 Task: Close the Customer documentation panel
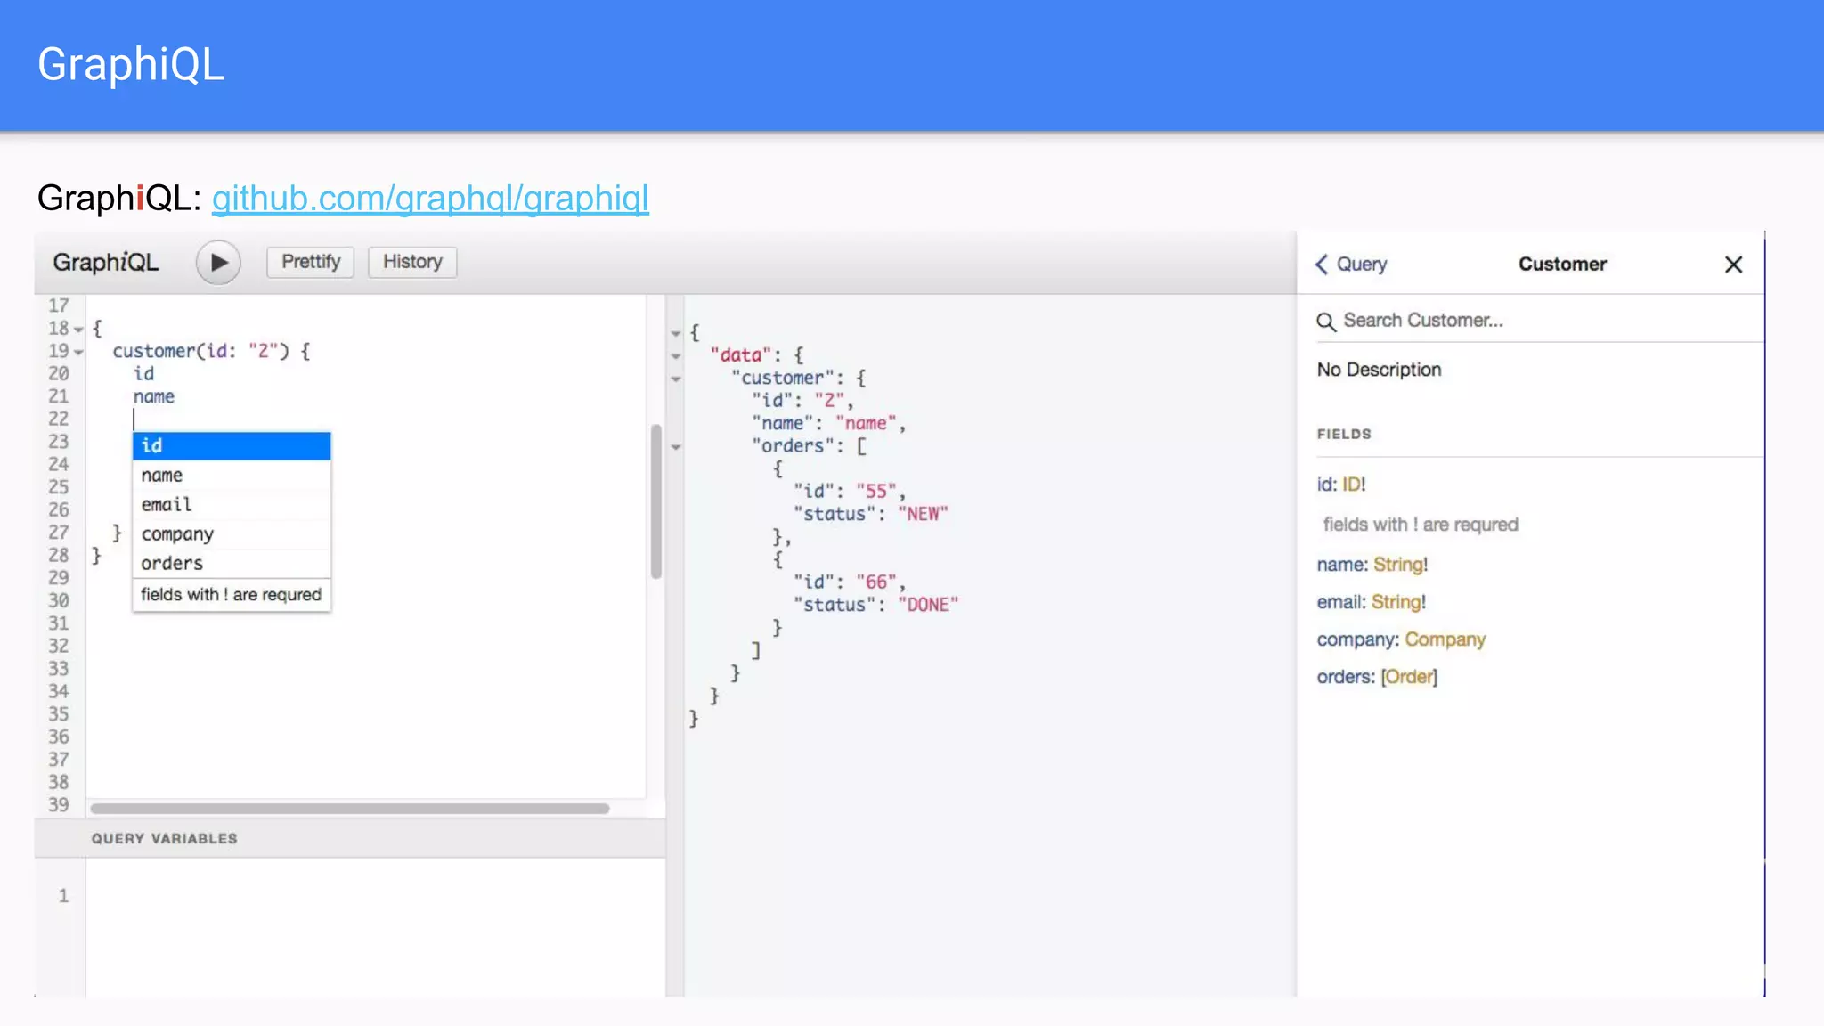pyautogui.click(x=1733, y=265)
